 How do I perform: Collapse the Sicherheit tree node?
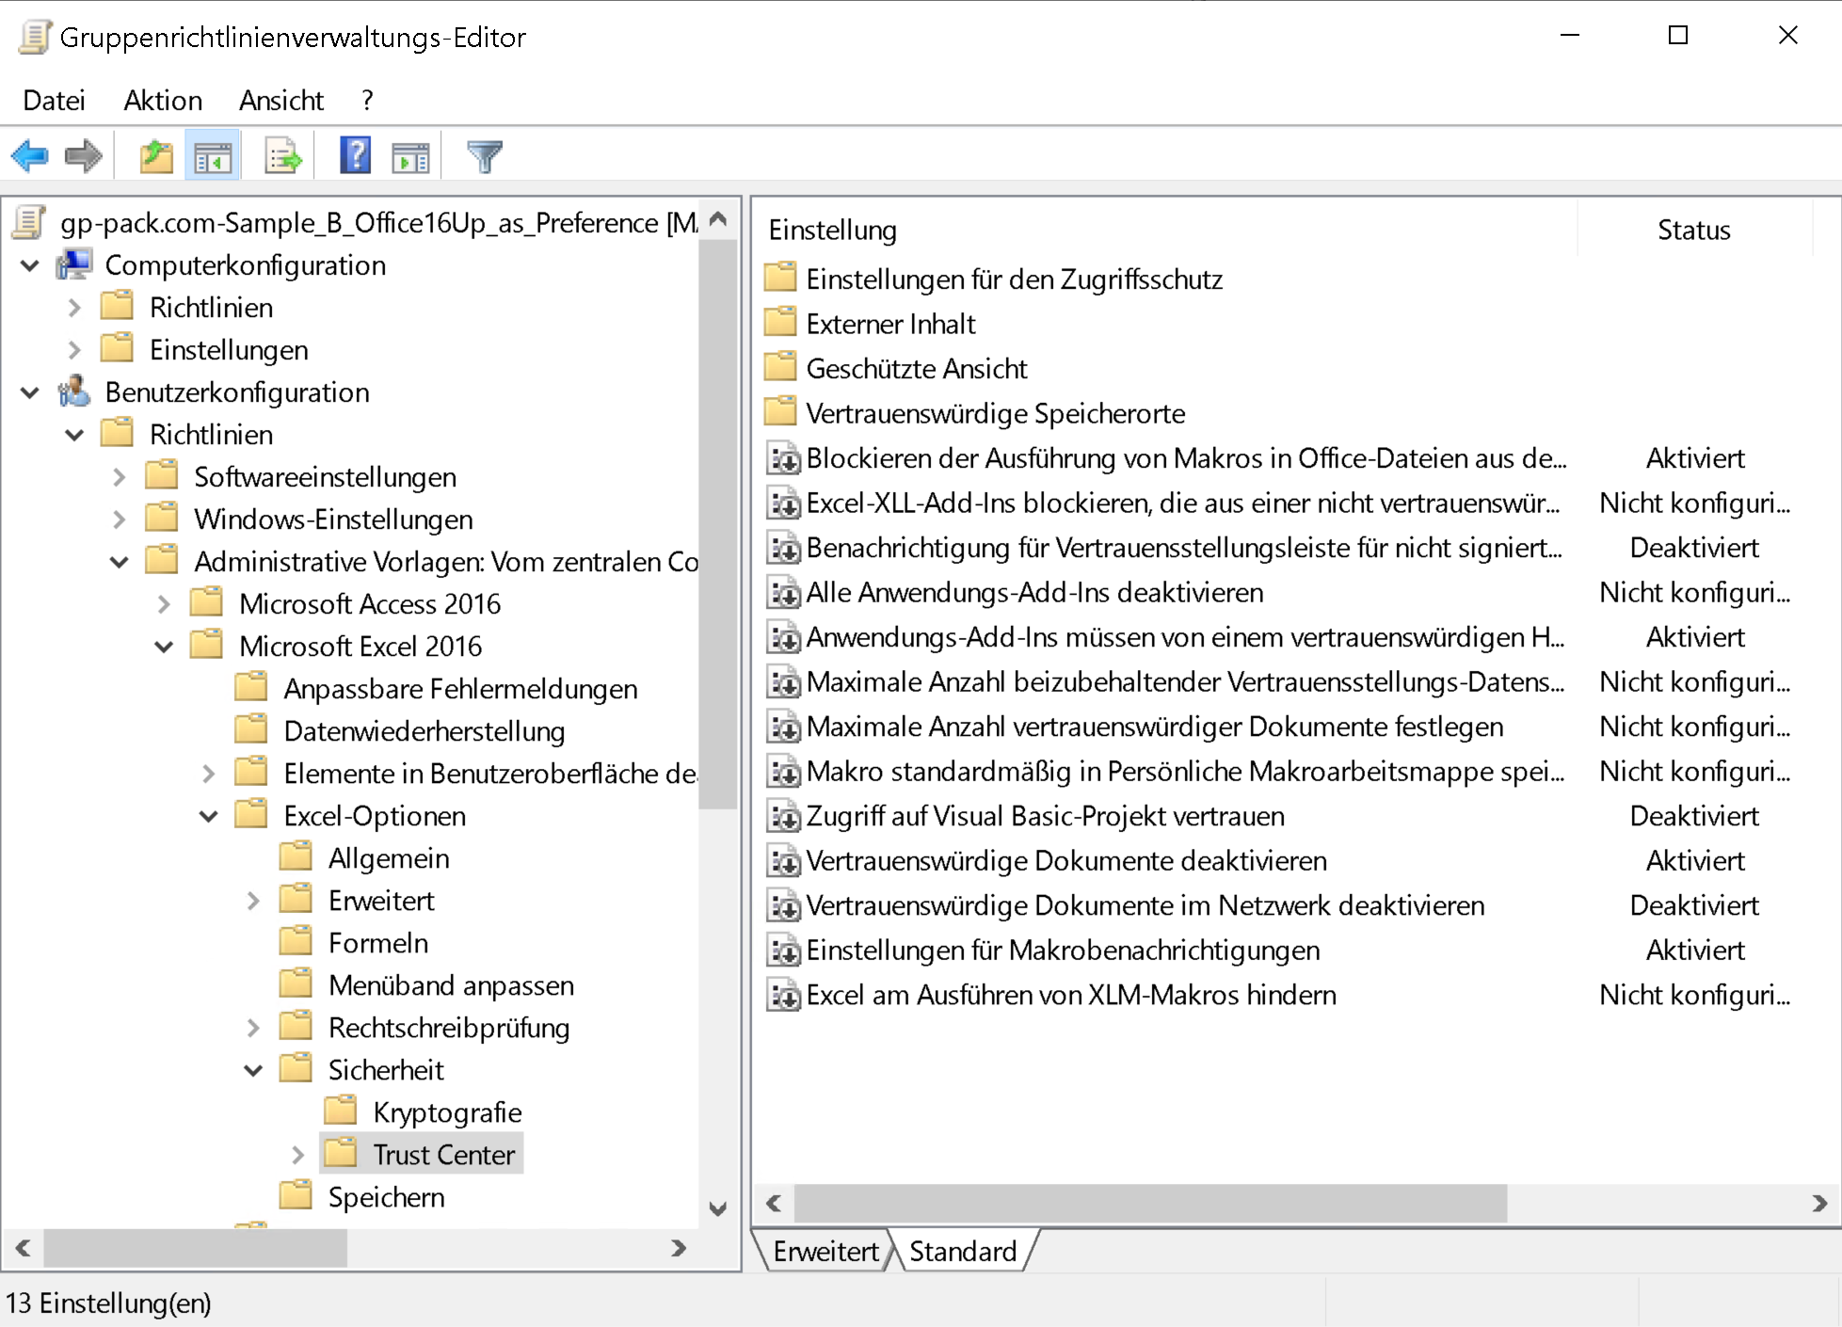click(x=253, y=1070)
